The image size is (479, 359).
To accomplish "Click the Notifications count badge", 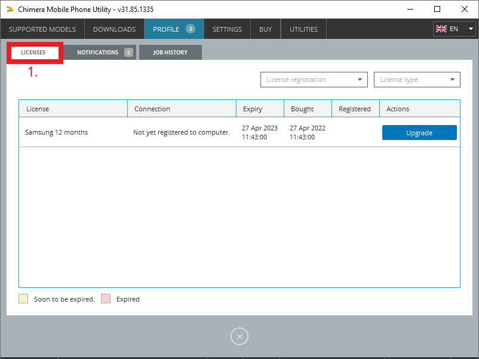I will point(128,53).
